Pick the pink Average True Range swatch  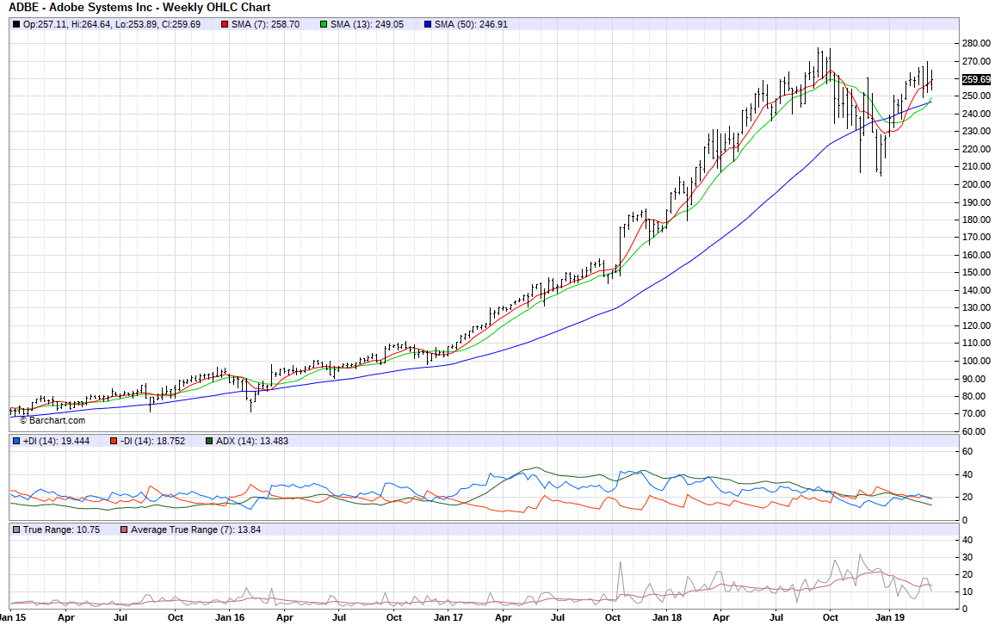point(124,529)
